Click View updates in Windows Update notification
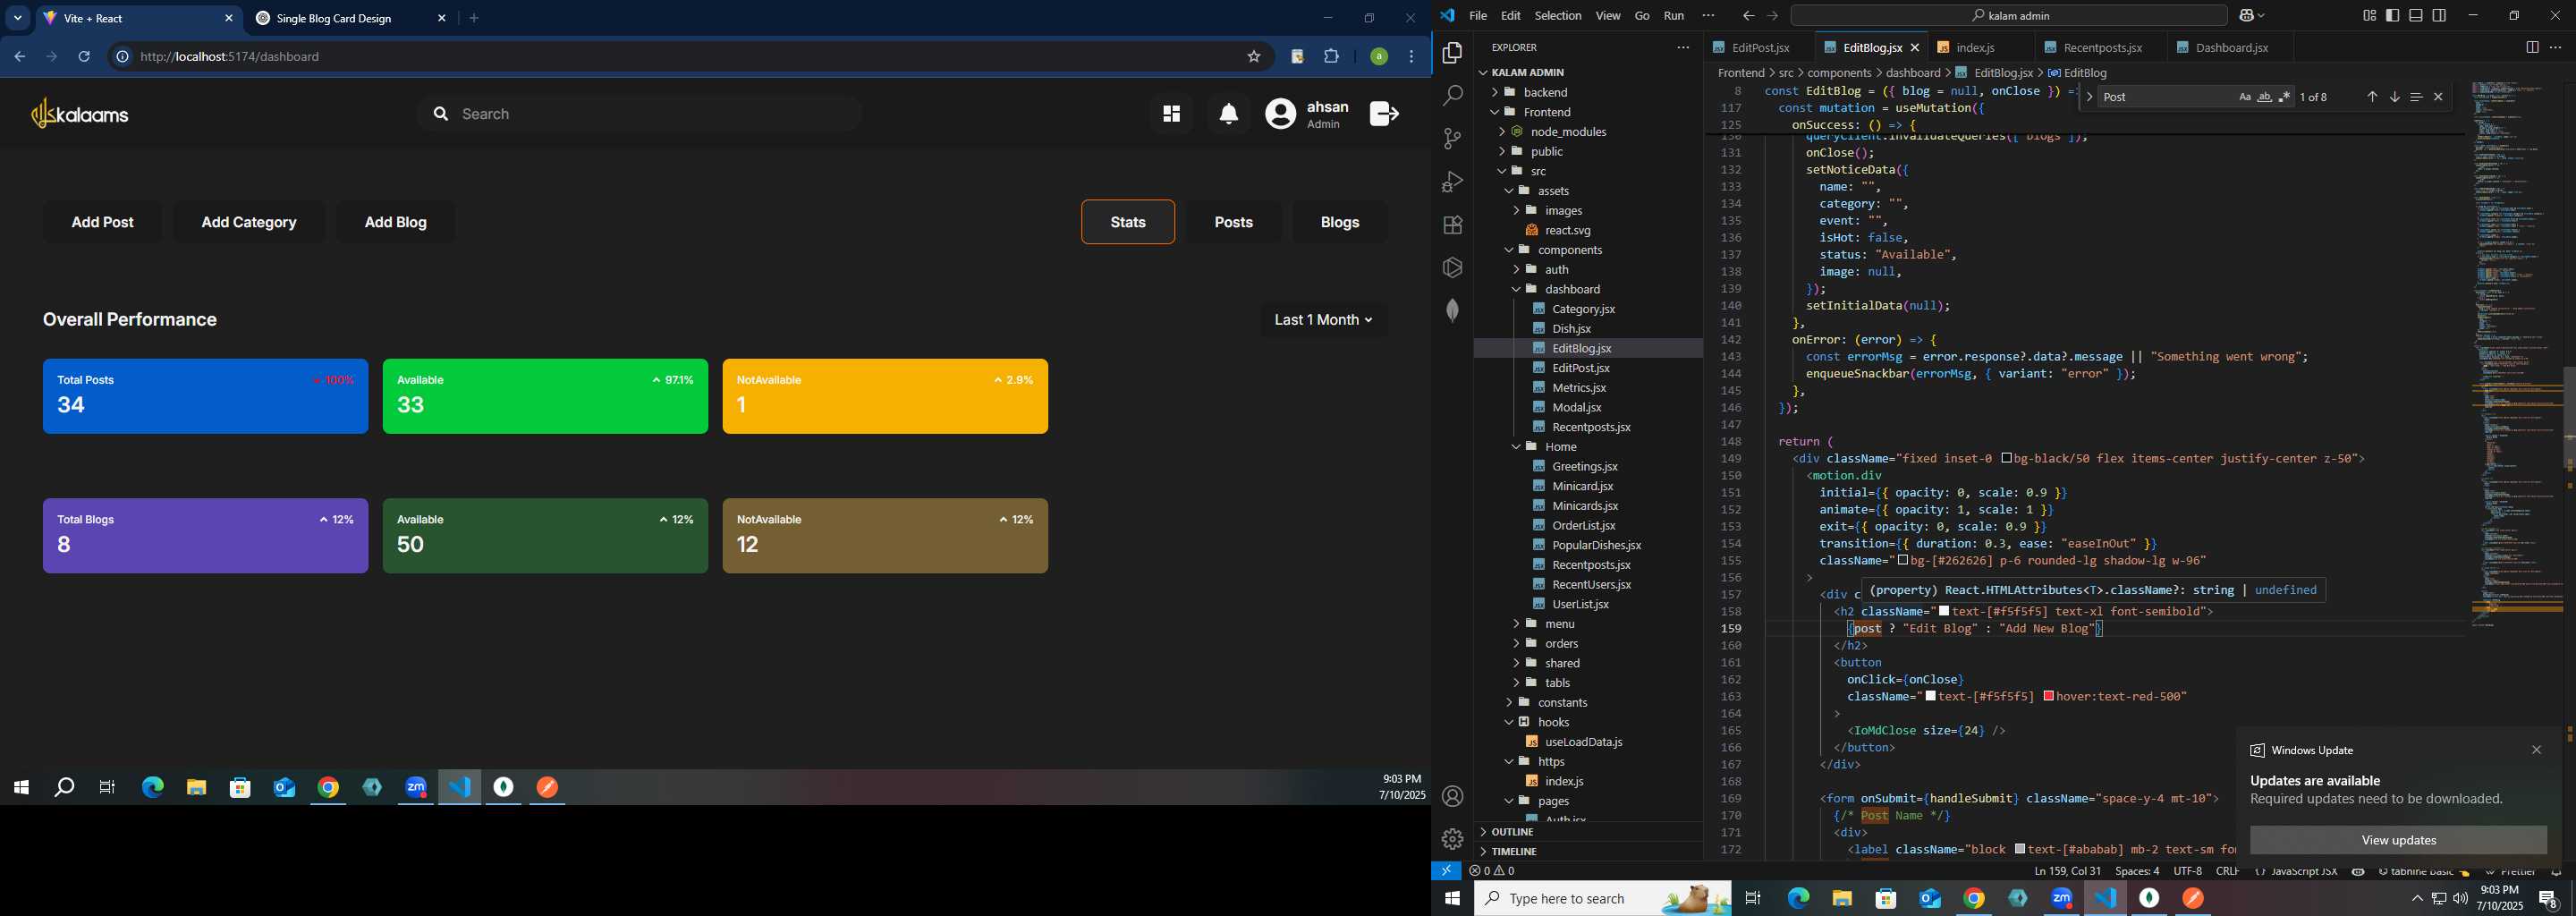 2398,840
